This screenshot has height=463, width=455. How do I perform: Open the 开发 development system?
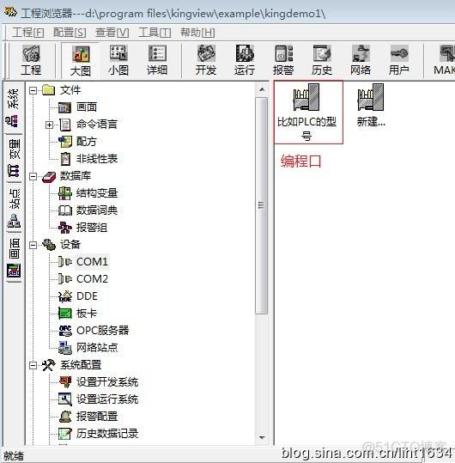click(206, 60)
